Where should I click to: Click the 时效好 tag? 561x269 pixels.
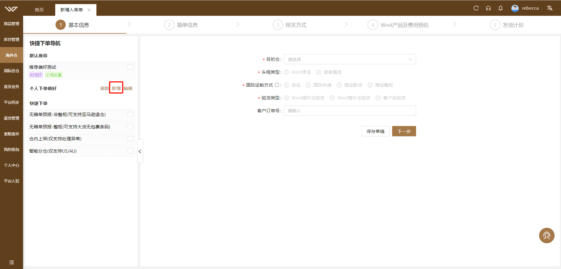pos(36,75)
